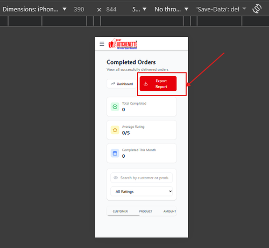Click the CUSTOMER column header
Viewport: 269px width, 248px height.
coord(121,211)
